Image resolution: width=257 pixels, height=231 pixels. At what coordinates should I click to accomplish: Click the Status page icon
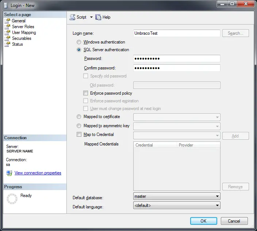tap(7, 44)
